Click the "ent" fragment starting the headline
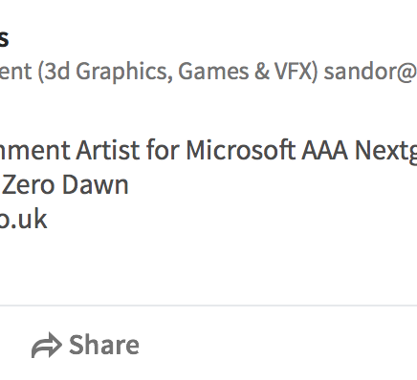The height and width of the screenshot is (380, 417). point(15,72)
